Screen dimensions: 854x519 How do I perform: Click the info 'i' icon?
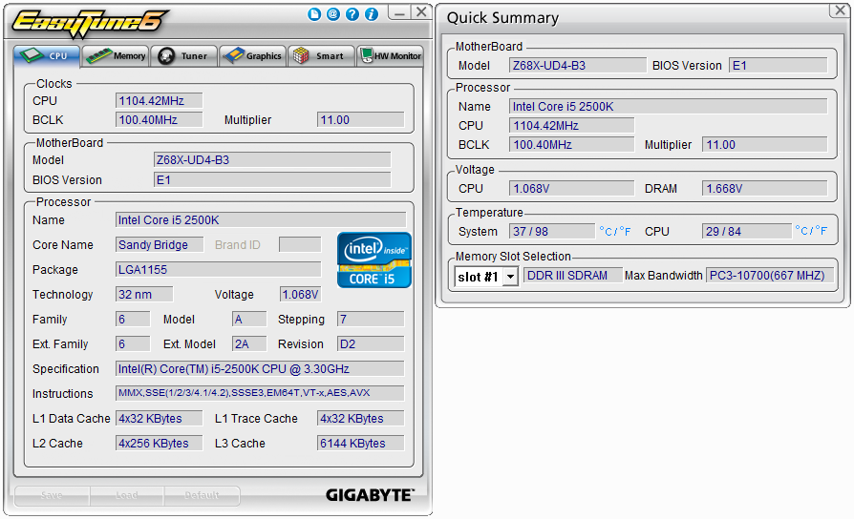[x=372, y=14]
